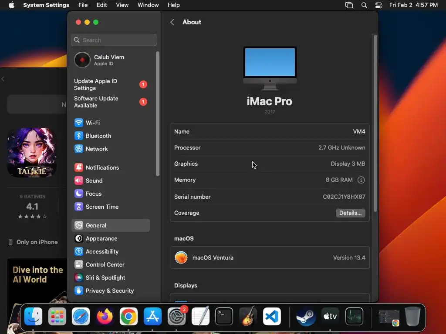Screen dimensions: 446x334
Task: Click the Coverage Details button
Action: [x=351, y=213]
